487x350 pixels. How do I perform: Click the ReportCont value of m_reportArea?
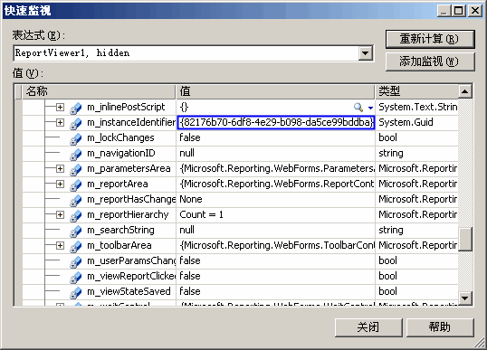coord(277,184)
